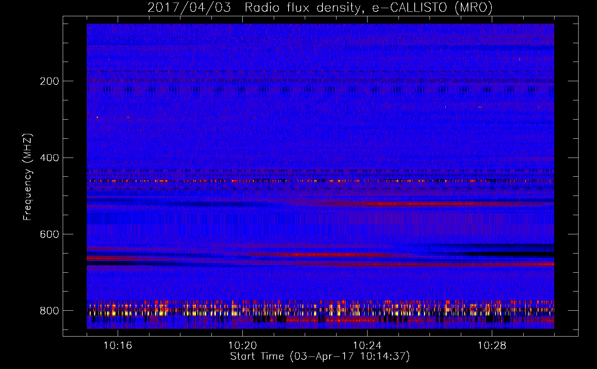Select the 600 frequency tick label

(x=49, y=235)
